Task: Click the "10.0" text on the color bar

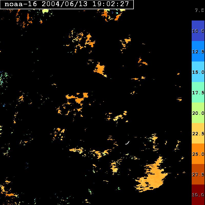Action: [198, 31]
